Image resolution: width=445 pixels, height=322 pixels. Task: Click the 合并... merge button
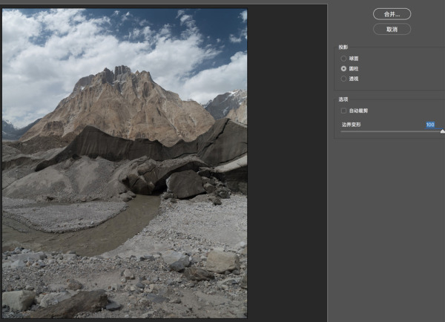[x=392, y=14]
